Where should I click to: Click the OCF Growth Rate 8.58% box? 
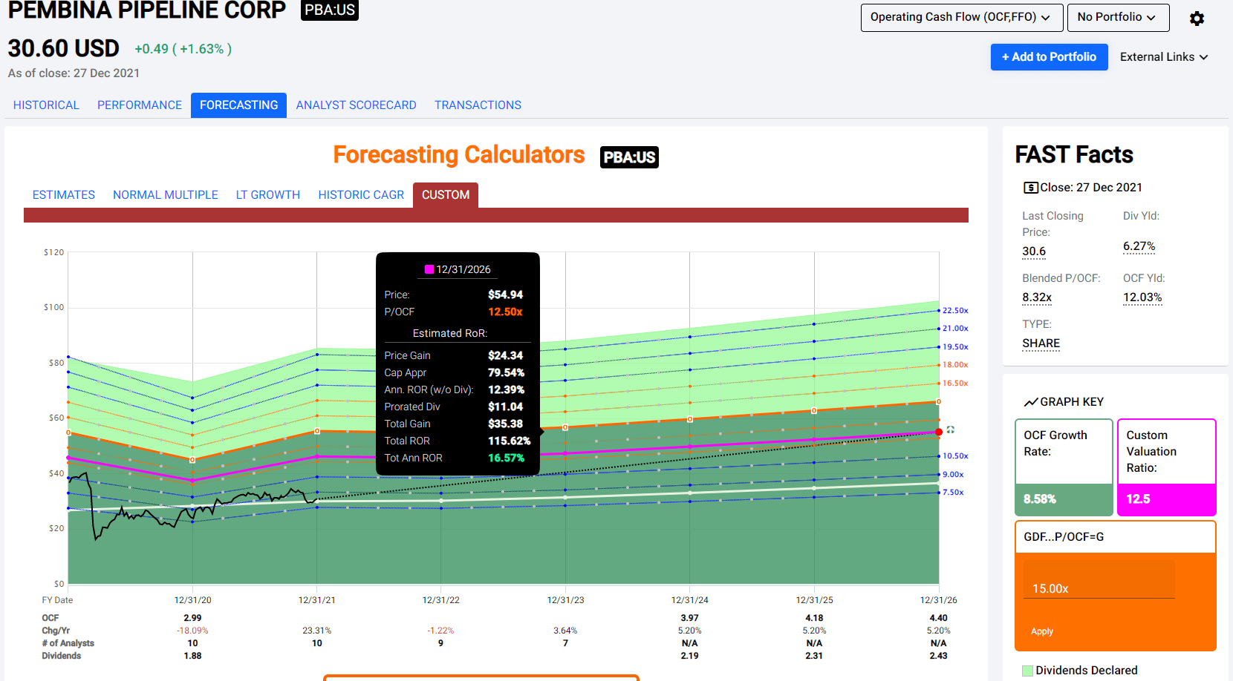click(x=1064, y=467)
